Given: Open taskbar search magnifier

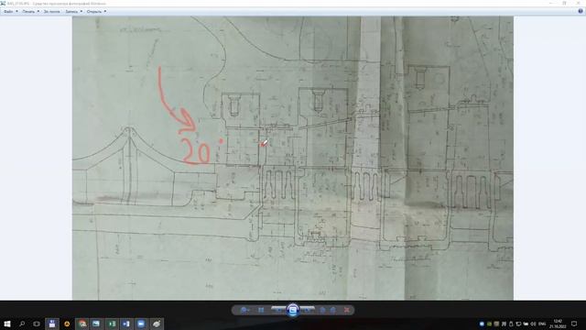Looking at the screenshot, I should [x=22, y=324].
